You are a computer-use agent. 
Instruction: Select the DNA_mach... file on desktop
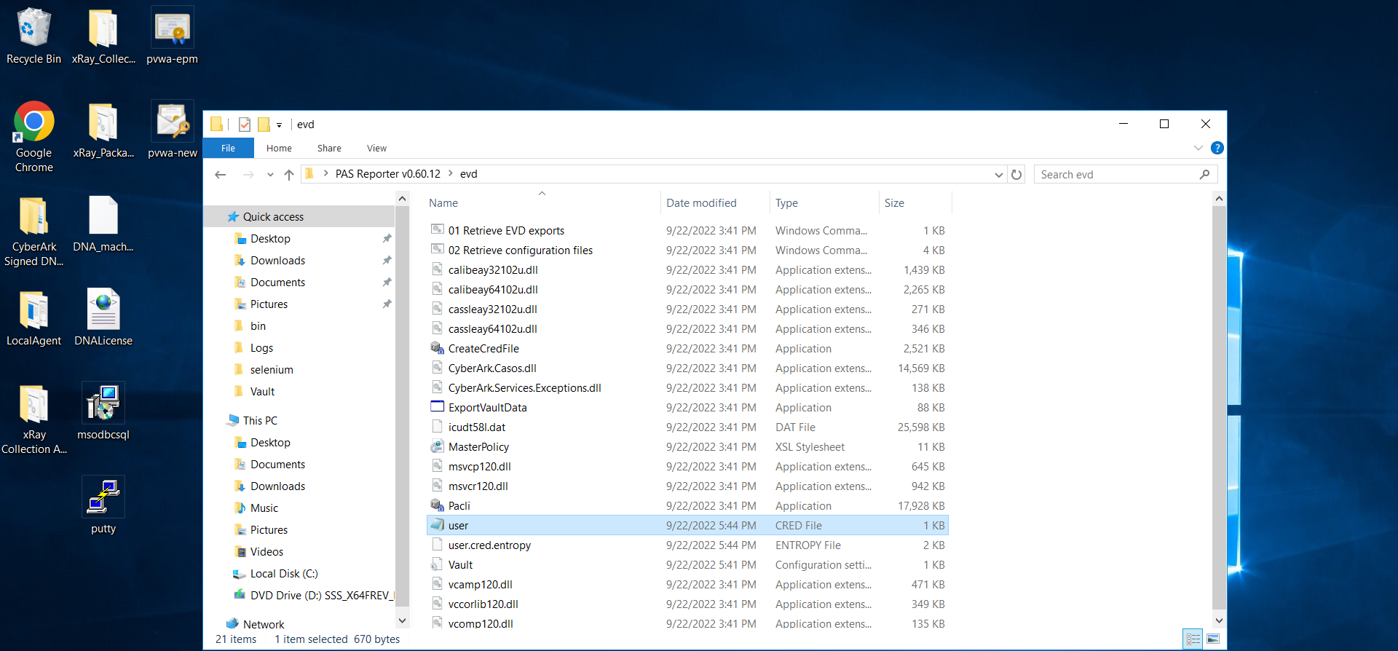click(x=103, y=224)
